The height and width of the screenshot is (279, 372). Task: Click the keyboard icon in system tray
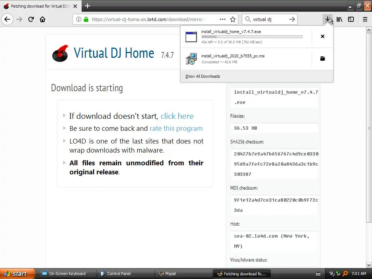(318, 274)
